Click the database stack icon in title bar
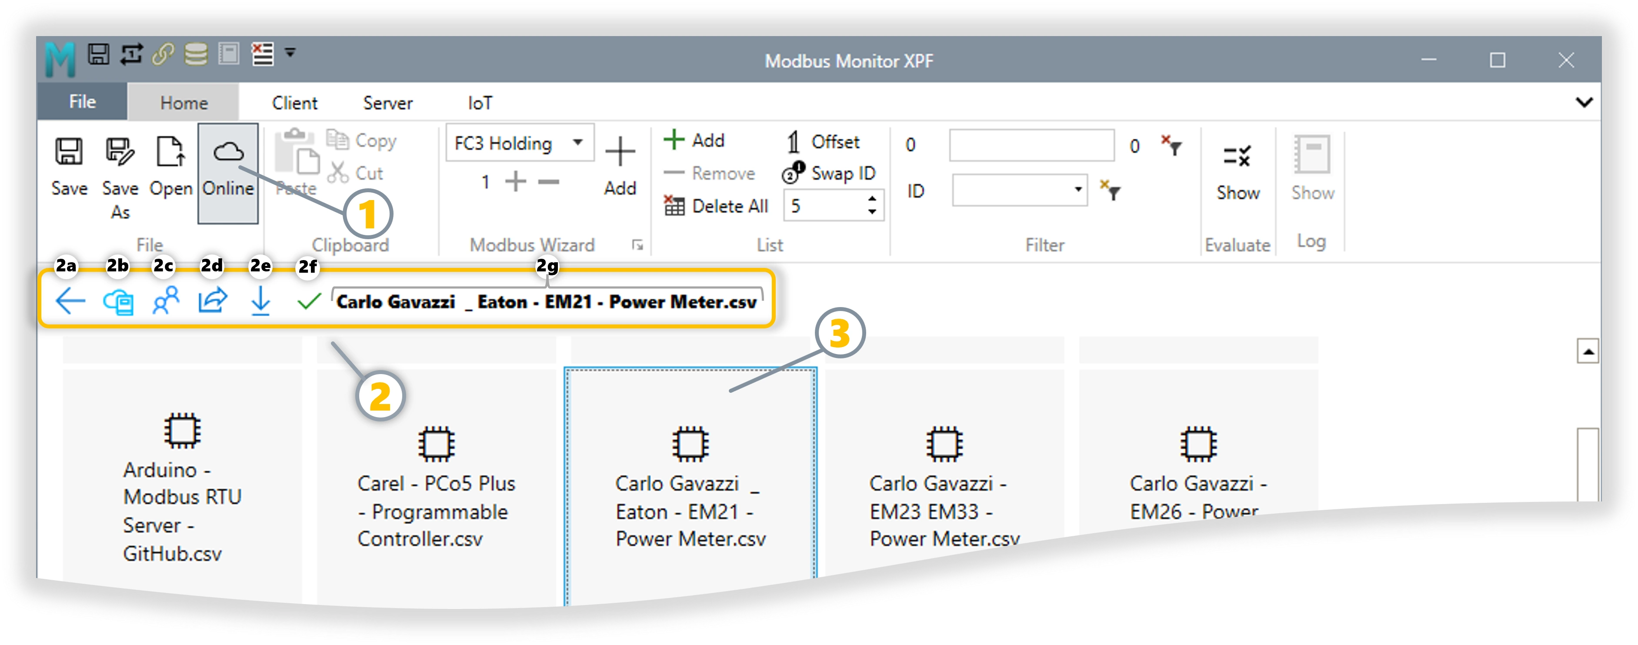The width and height of the screenshot is (1638, 645). pos(196,54)
